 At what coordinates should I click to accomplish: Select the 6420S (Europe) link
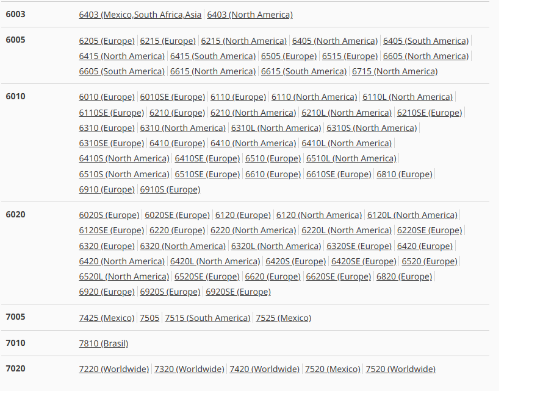pyautogui.click(x=296, y=261)
